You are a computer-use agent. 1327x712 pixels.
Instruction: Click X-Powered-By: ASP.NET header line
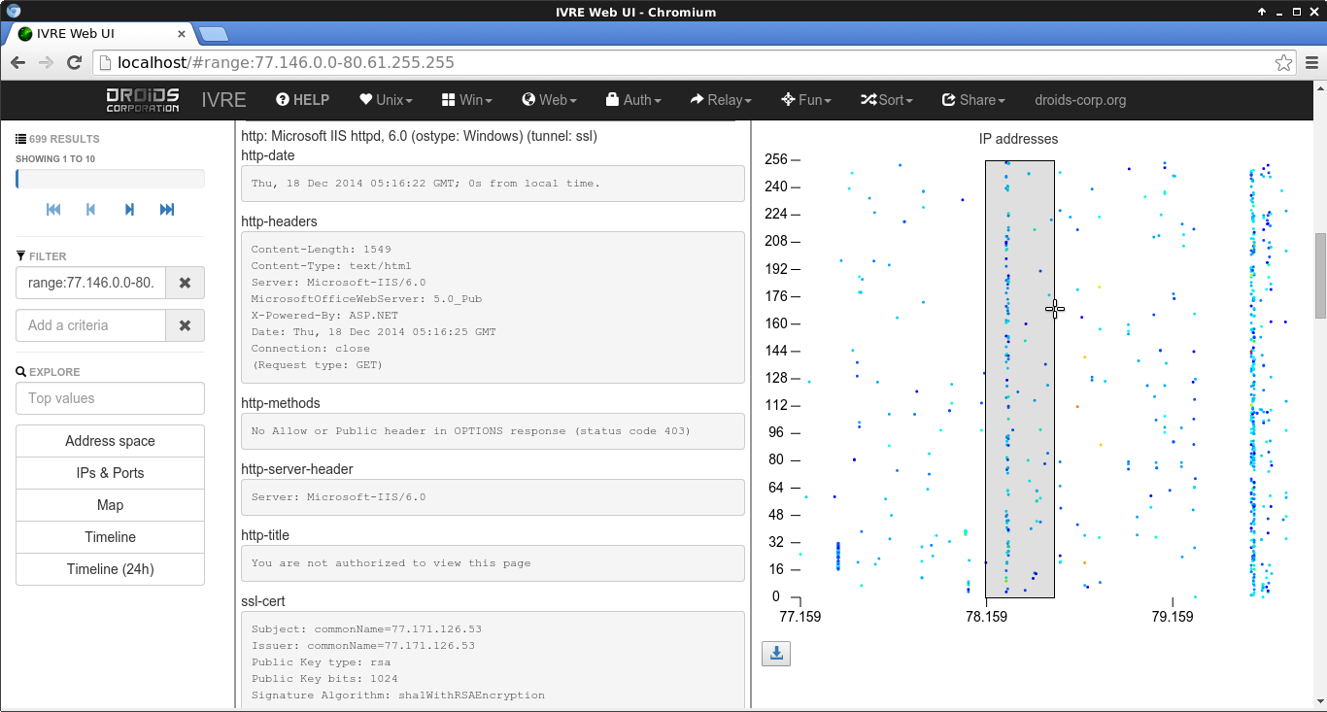pyautogui.click(x=324, y=316)
